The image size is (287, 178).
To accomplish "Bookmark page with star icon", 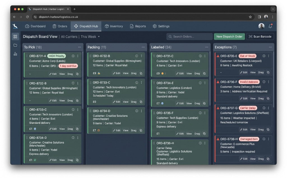I will pos(250,17).
